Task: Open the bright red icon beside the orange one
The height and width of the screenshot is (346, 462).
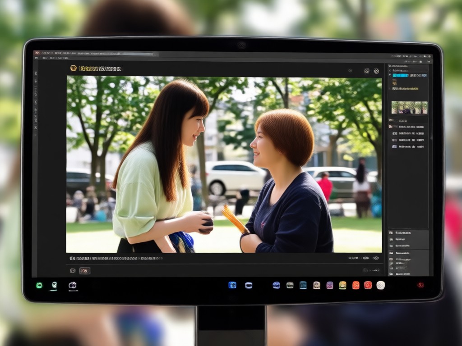Action: pyautogui.click(x=368, y=285)
